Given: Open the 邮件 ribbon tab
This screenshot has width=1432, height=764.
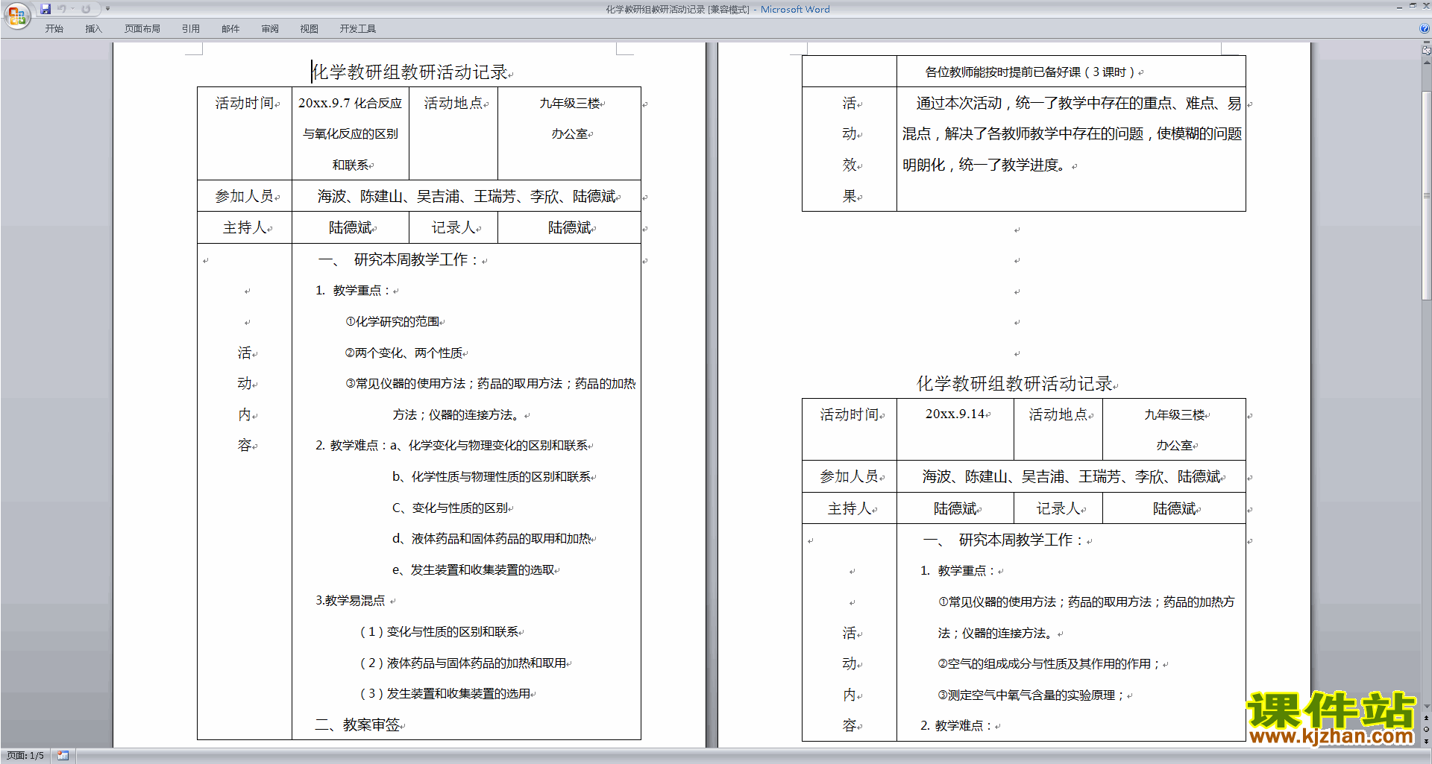Looking at the screenshot, I should click(x=230, y=29).
